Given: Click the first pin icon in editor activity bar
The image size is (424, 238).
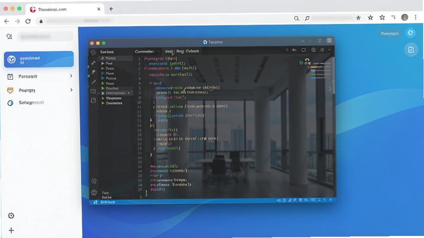Looking at the screenshot, I should [93, 63].
